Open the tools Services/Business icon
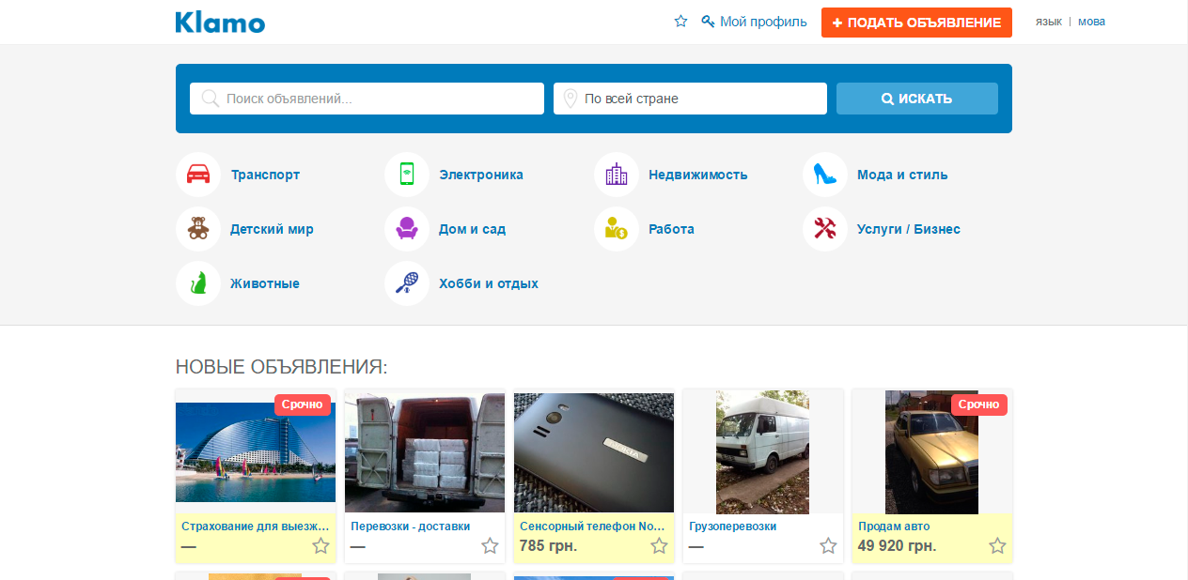The image size is (1188, 580). point(824,229)
